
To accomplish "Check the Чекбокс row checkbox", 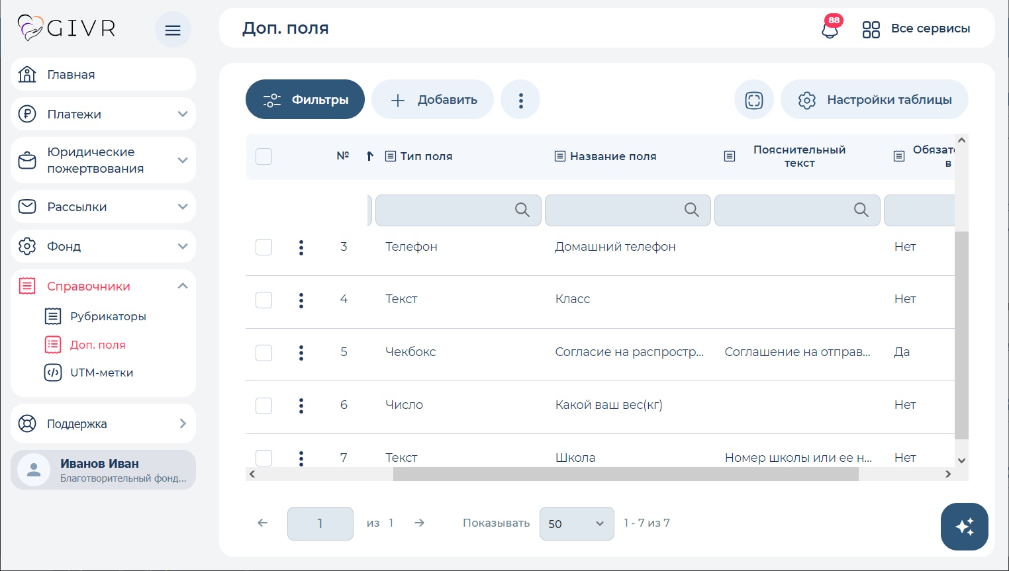I will [264, 353].
